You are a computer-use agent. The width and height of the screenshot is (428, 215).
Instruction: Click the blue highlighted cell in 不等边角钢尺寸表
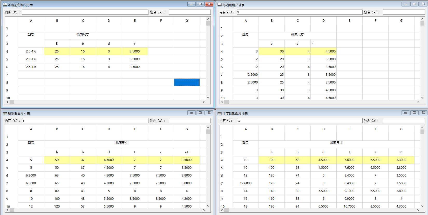pos(187,82)
